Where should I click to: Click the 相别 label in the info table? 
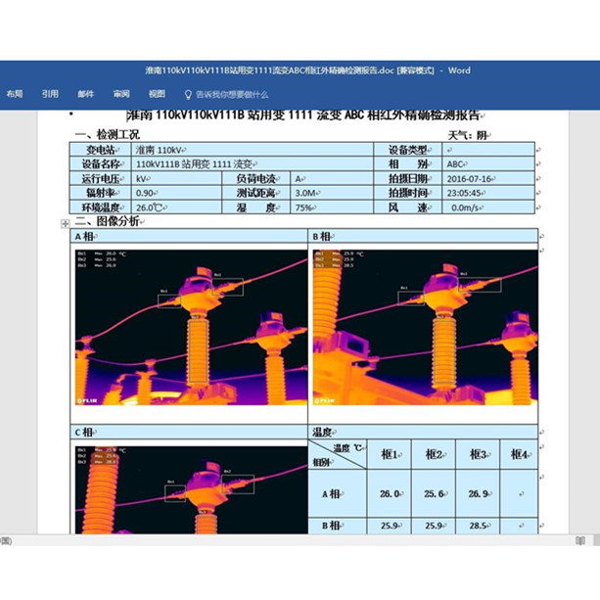pyautogui.click(x=408, y=164)
